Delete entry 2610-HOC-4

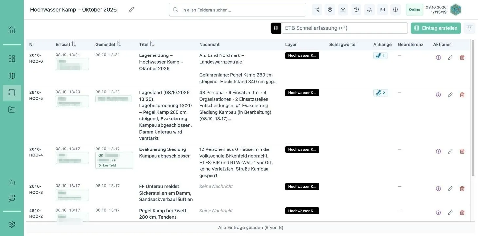[x=462, y=151]
